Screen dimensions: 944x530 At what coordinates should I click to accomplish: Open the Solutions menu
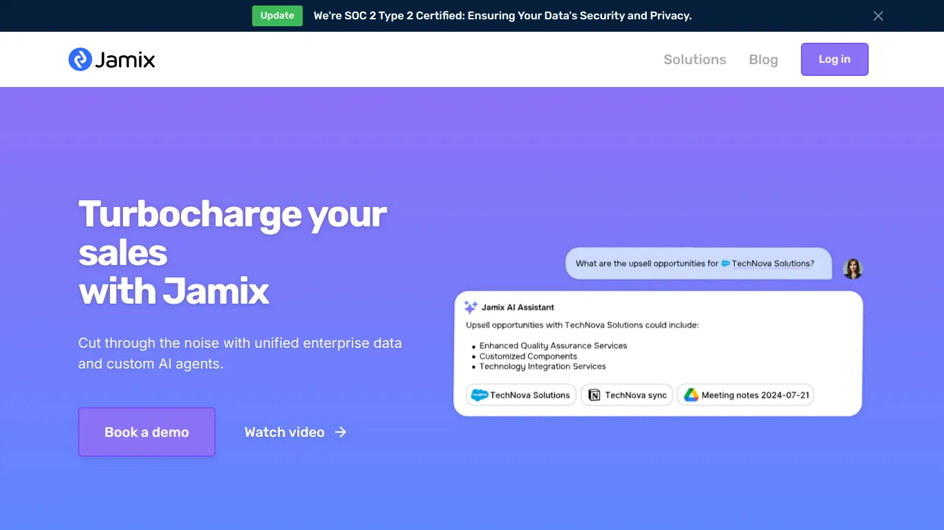(695, 59)
